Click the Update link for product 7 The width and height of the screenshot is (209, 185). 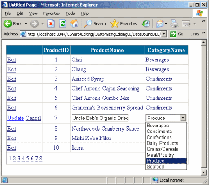coord(15,118)
